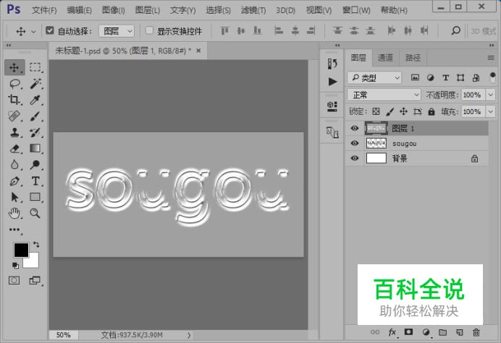Select the Crop tool
Screen dimensions: 501x343
point(14,100)
